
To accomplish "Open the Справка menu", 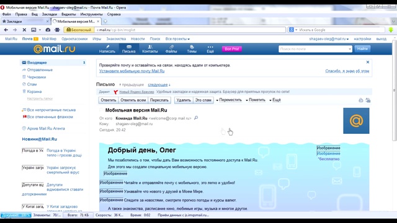I will tap(114, 14).
